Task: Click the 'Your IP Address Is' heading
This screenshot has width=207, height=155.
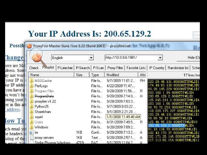Action: (89, 33)
